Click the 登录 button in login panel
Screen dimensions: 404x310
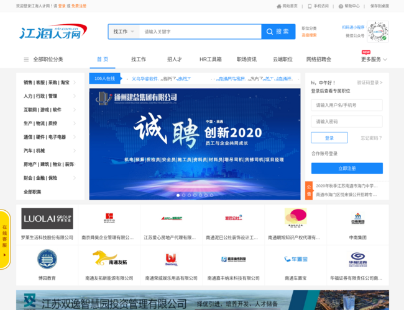pos(329,138)
